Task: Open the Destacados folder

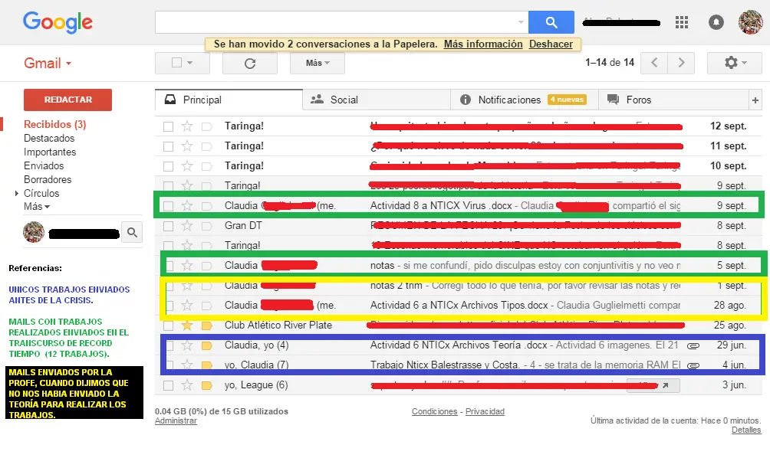Action: (49, 139)
